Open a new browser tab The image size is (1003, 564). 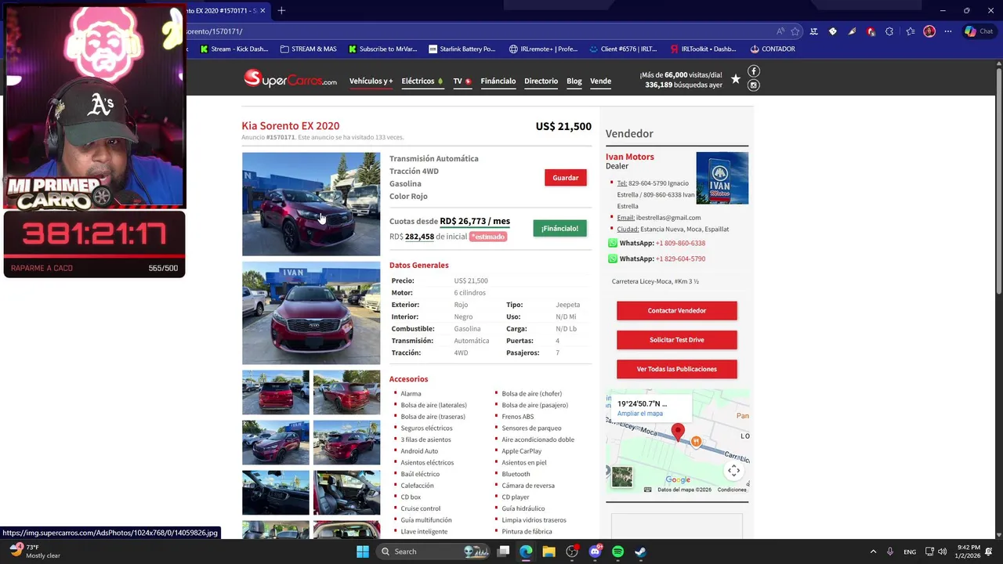pyautogui.click(x=281, y=10)
